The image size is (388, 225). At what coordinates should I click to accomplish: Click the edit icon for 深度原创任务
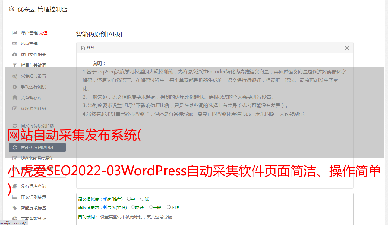pos(14,109)
